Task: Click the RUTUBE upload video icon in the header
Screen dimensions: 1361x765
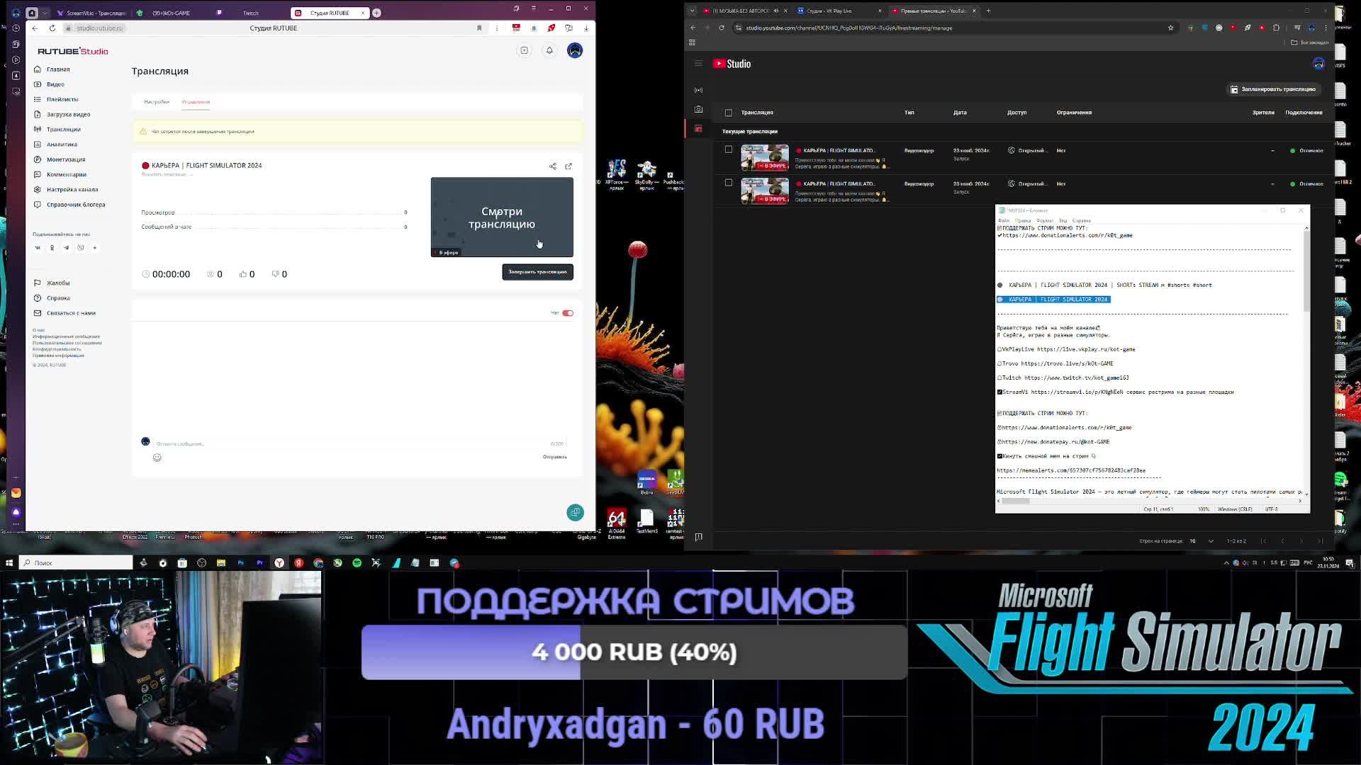Action: (x=525, y=50)
